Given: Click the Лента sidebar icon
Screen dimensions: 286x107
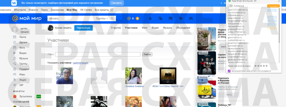Looking at the screenshot, I should [x=15, y=37].
